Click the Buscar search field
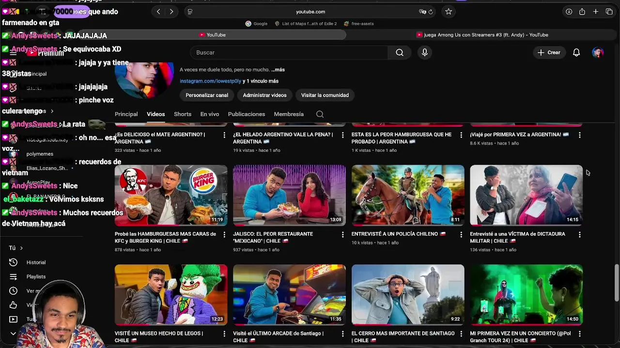Viewport: 620px width, 348px height. [x=289, y=52]
